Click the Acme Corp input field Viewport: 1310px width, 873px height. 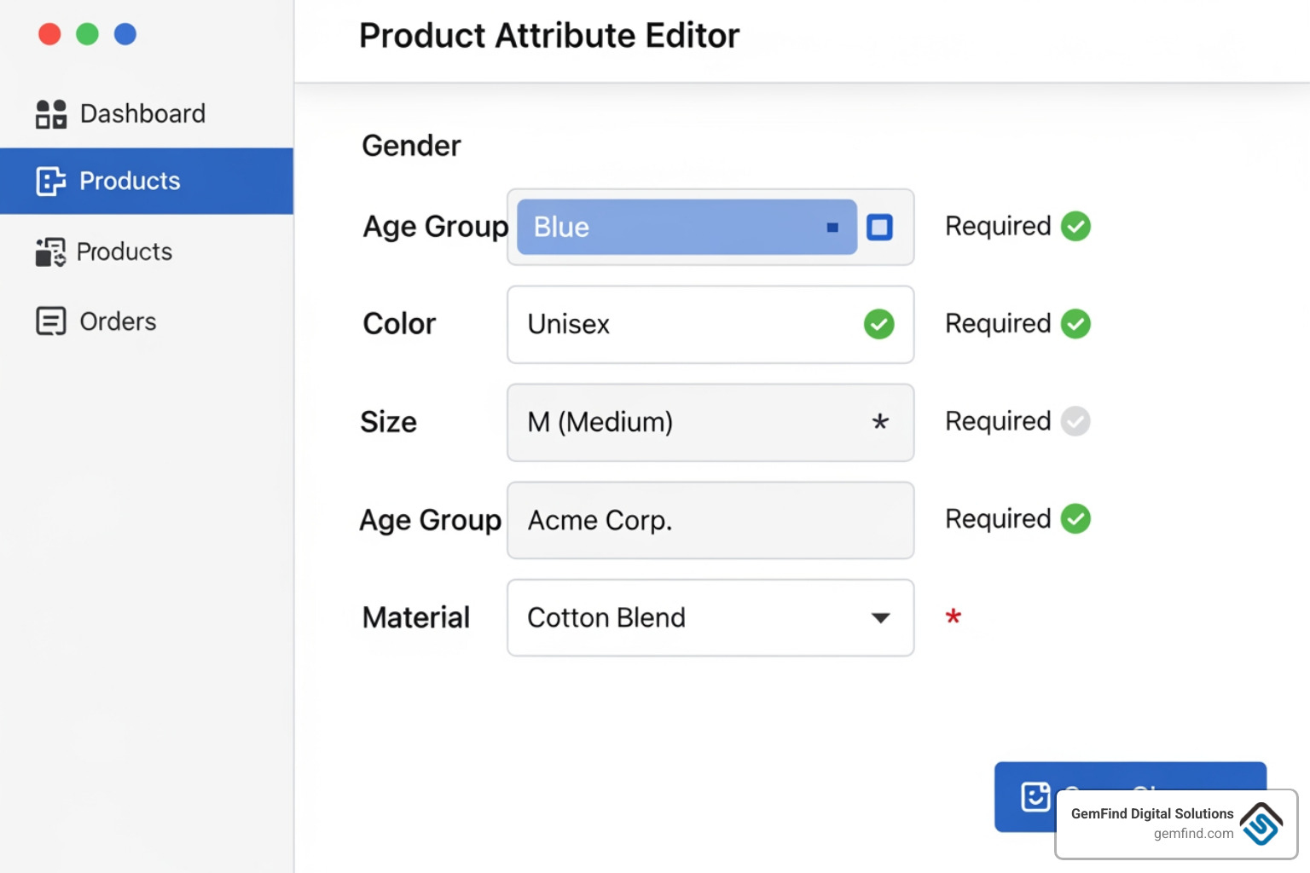[x=710, y=520]
